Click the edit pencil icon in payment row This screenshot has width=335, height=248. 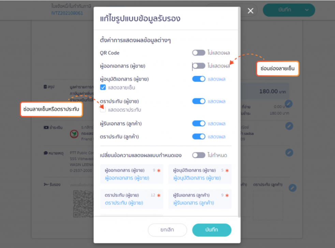[x=289, y=126]
